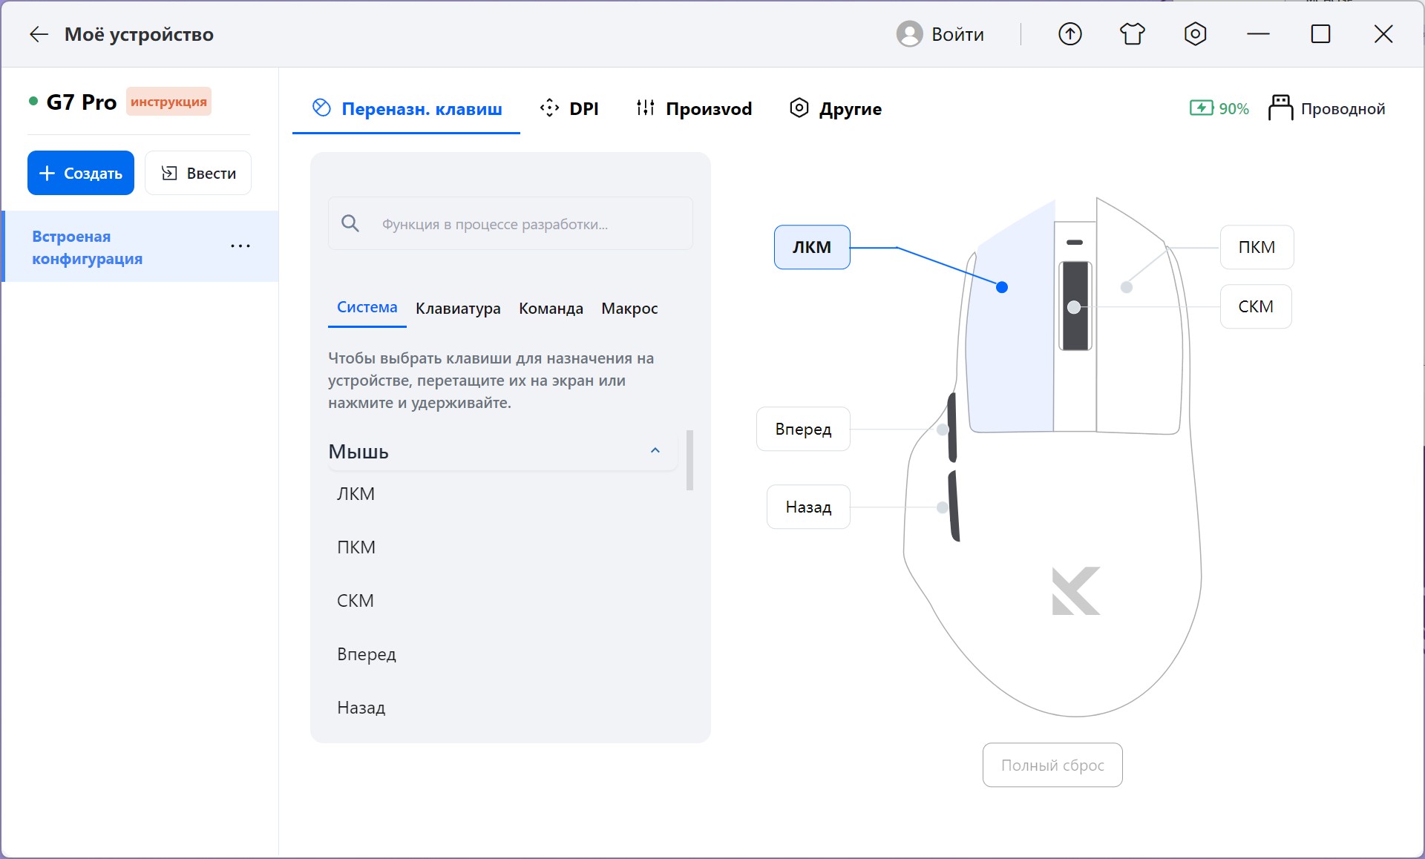Open the hexagon settings icon in title bar
Image resolution: width=1425 pixels, height=859 pixels.
click(x=1195, y=34)
